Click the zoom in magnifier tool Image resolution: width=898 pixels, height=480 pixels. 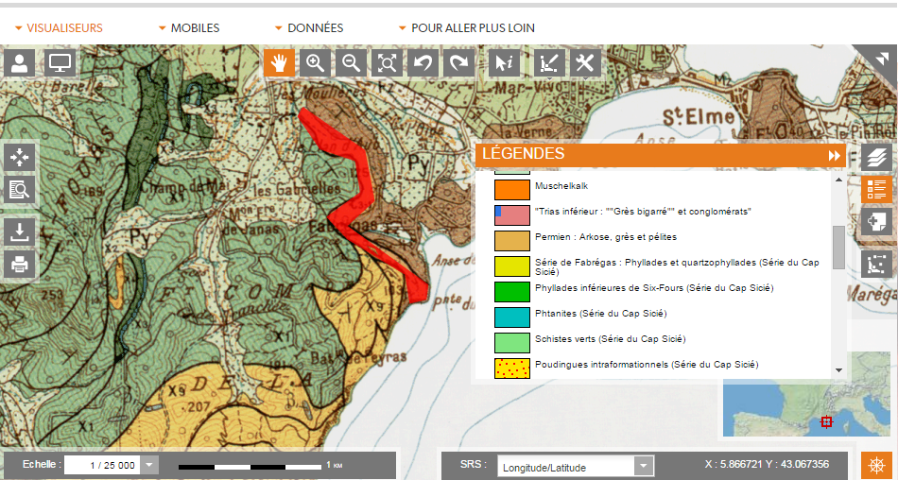coord(316,63)
